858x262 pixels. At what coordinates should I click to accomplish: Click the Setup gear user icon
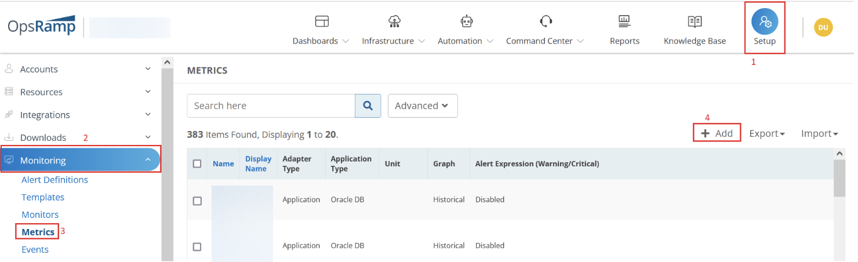click(x=765, y=22)
